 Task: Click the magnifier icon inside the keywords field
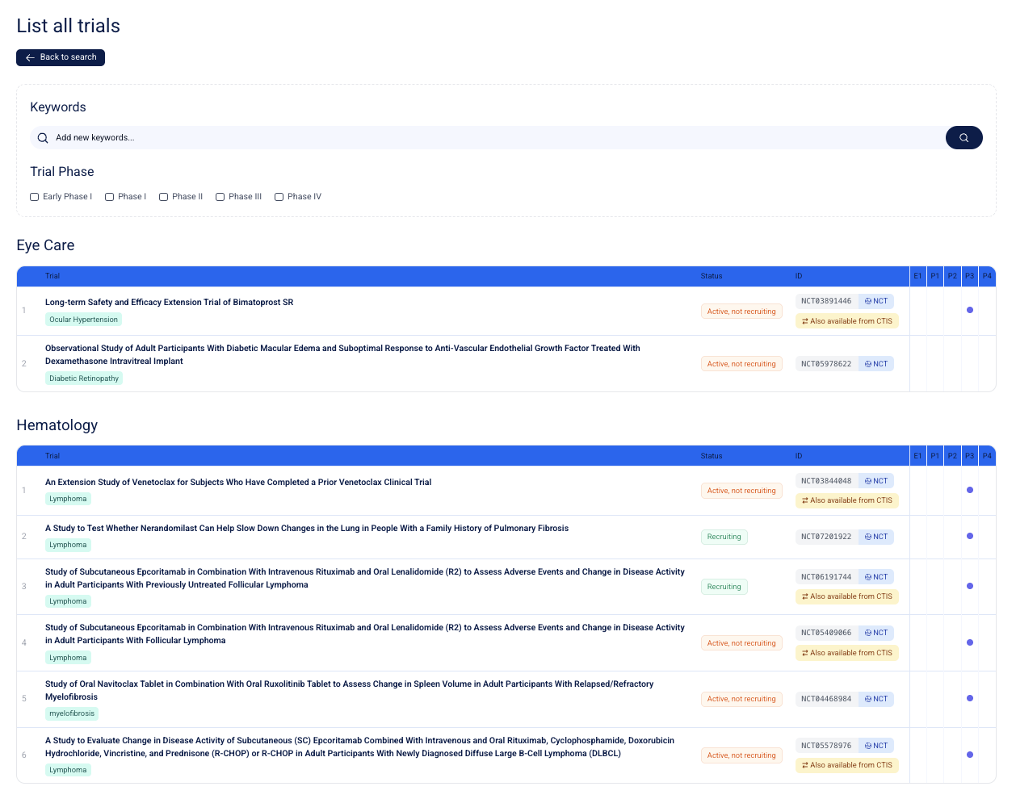(x=43, y=137)
